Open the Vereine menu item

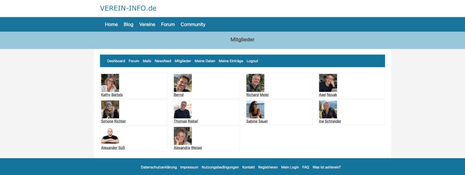(147, 24)
